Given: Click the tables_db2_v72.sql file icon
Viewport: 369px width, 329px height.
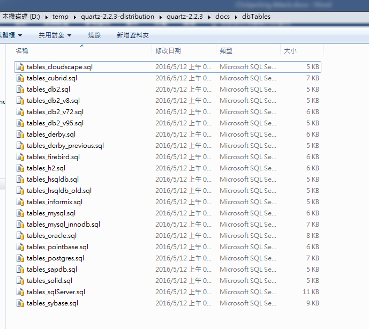Looking at the screenshot, I should point(20,112).
